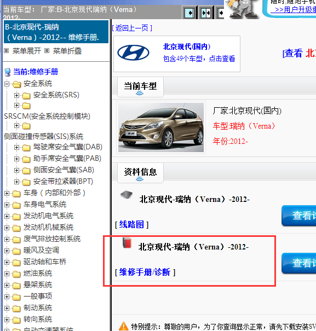The width and height of the screenshot is (316, 331).
Task: Switch to the 资料信息 tab
Action: point(140,173)
